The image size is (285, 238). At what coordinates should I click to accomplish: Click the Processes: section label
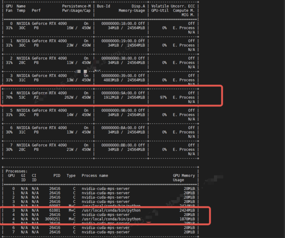(17, 171)
